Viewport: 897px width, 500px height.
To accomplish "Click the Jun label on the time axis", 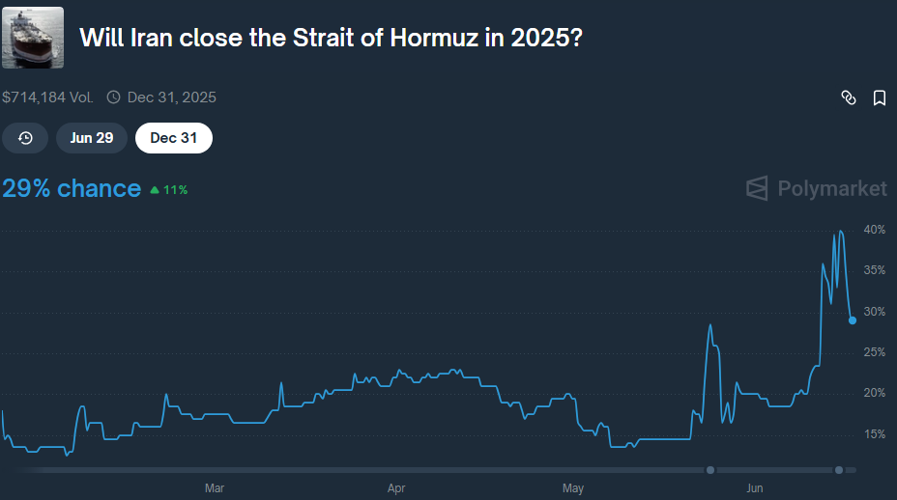I will 755,488.
